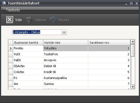140x103 pixels.
Task: Select the CrAcNo cell
Action: 28,72
